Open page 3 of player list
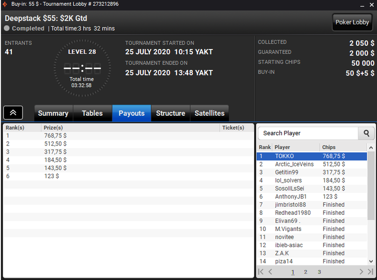Image resolution: width=377 pixels, height=280 pixels. 319,272
